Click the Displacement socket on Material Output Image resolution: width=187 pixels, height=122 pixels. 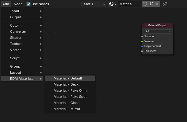pos(142,46)
